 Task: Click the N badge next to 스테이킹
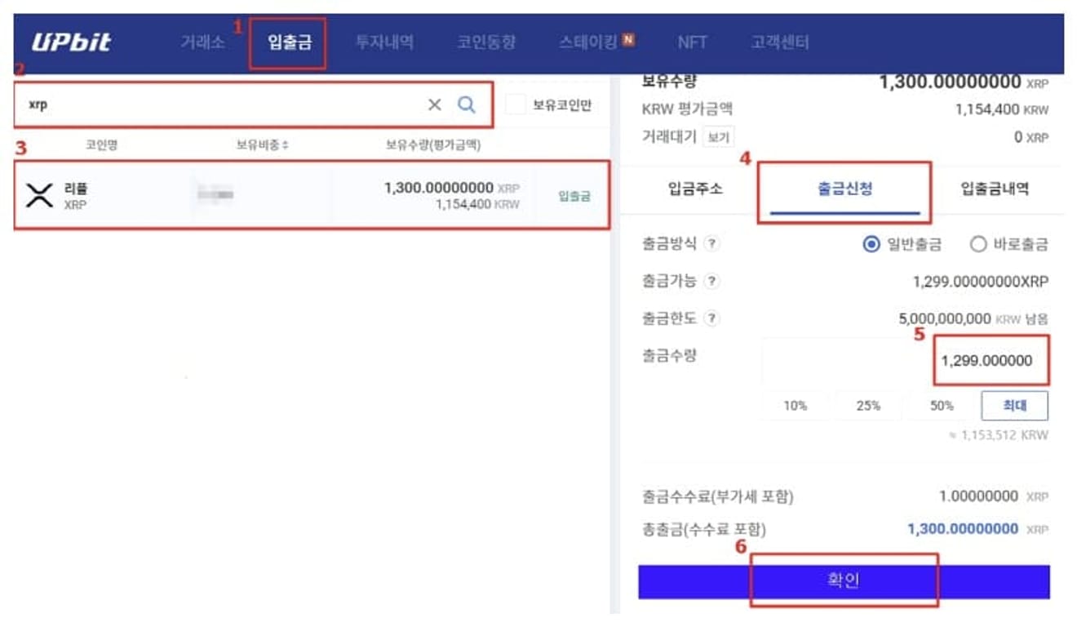point(628,39)
